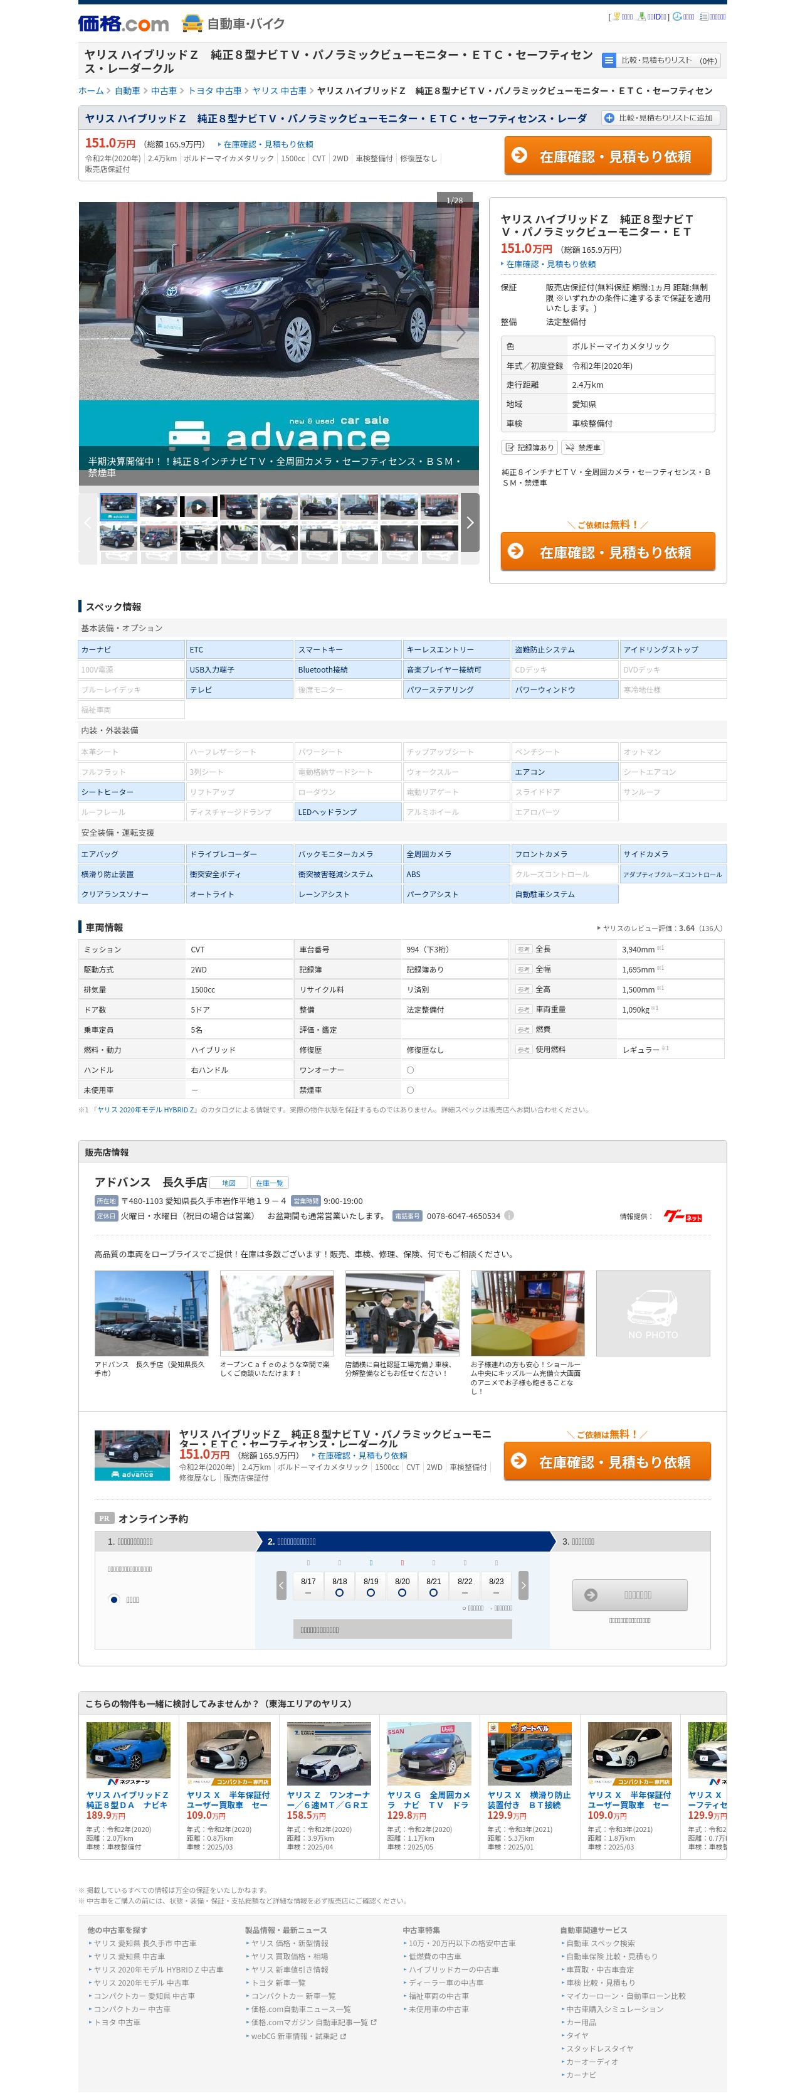The image size is (805, 2098).
Task: Go to ホーム breadcrumb
Action: click(x=90, y=90)
